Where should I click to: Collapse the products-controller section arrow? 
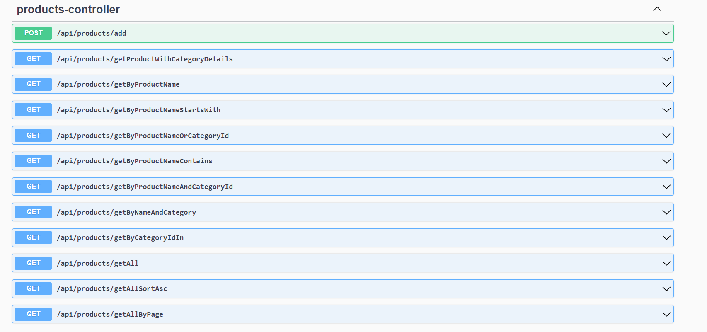[657, 9]
